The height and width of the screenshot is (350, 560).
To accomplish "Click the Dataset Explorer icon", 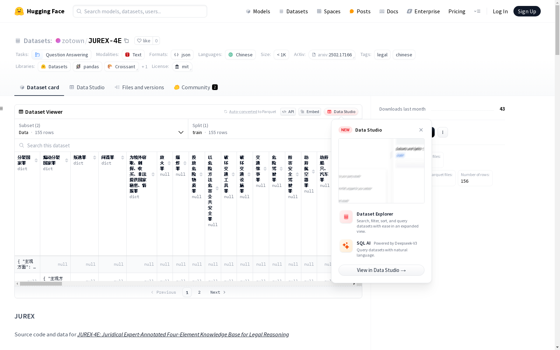I will point(346,217).
